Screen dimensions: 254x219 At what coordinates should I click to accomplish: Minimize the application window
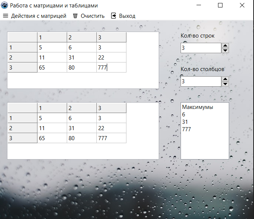tap(199, 5)
